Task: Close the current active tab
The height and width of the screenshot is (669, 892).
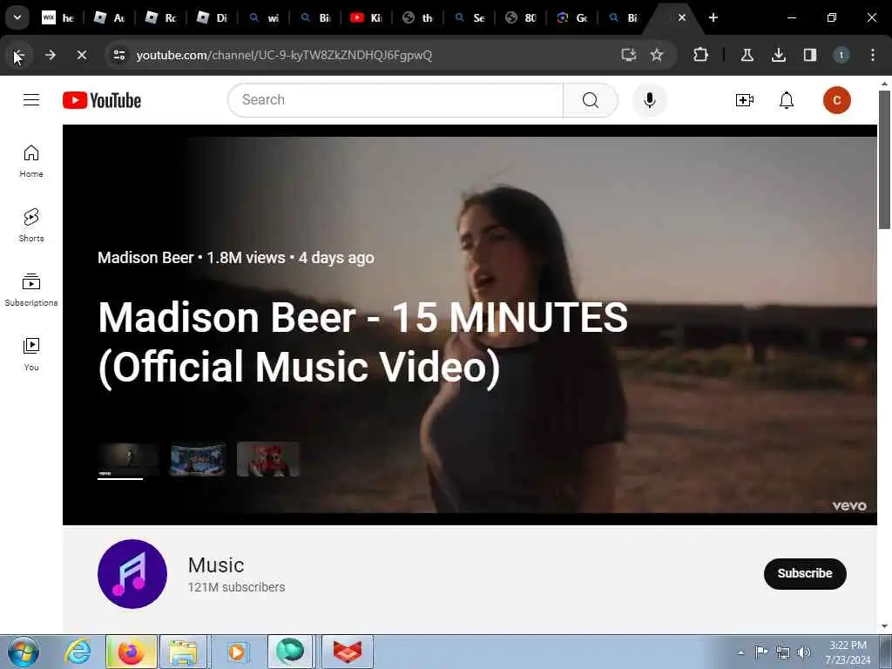Action: click(x=681, y=17)
